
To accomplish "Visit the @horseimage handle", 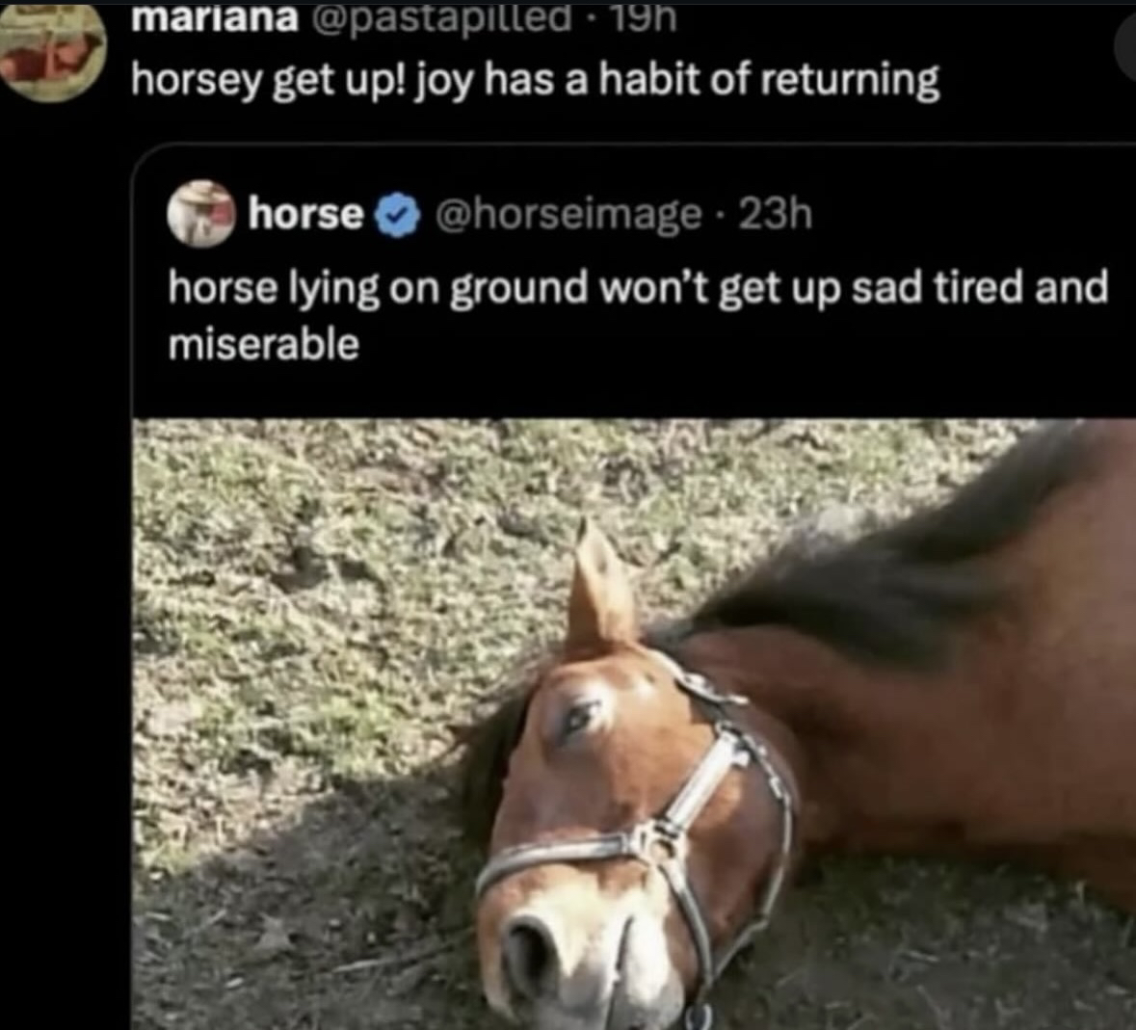I will pos(568,215).
